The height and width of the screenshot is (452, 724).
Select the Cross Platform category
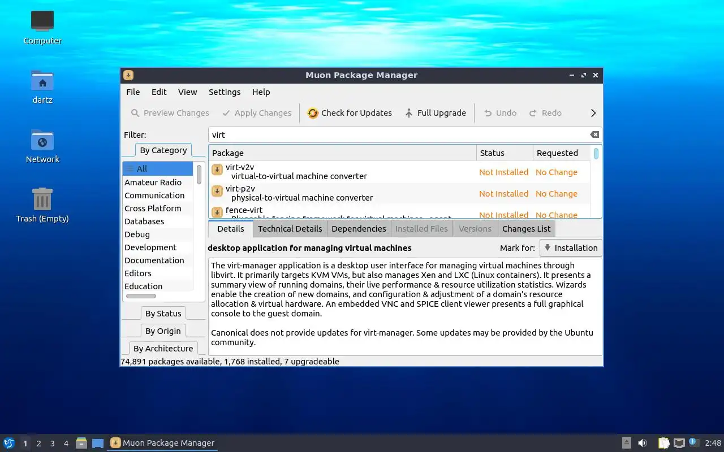coord(158,208)
